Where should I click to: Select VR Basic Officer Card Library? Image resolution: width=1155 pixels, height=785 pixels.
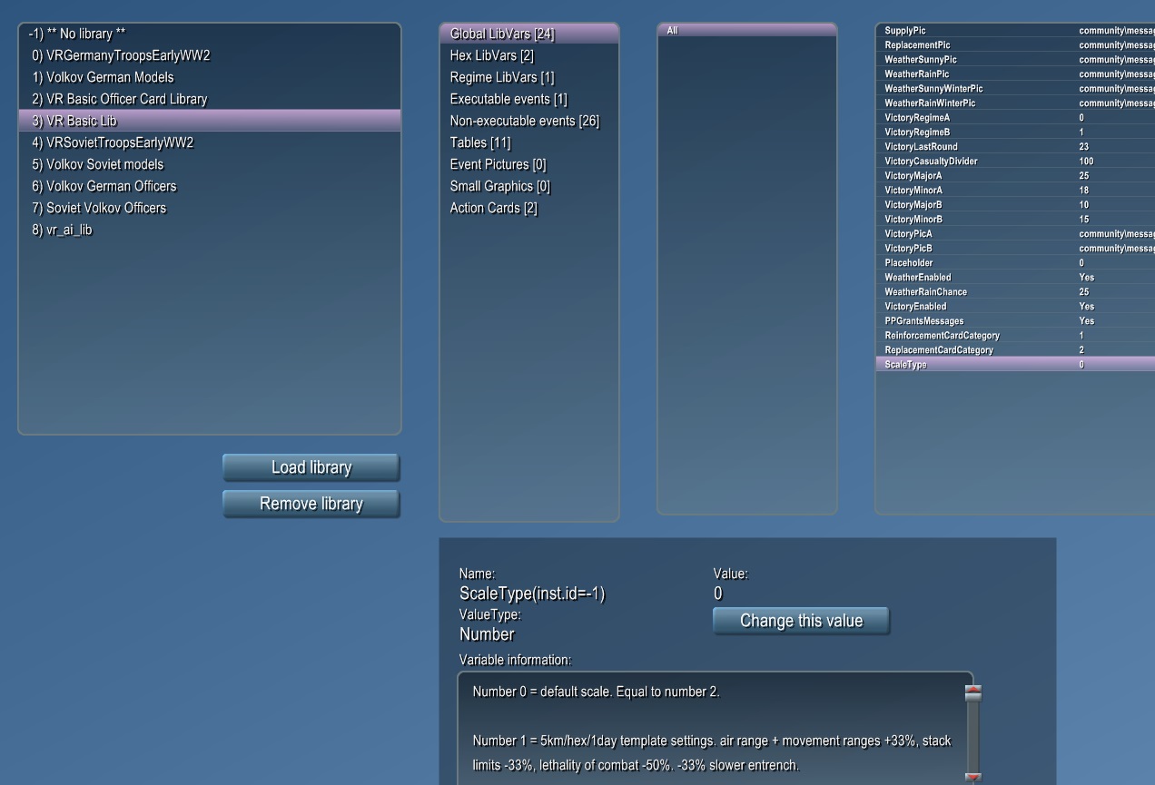click(210, 99)
